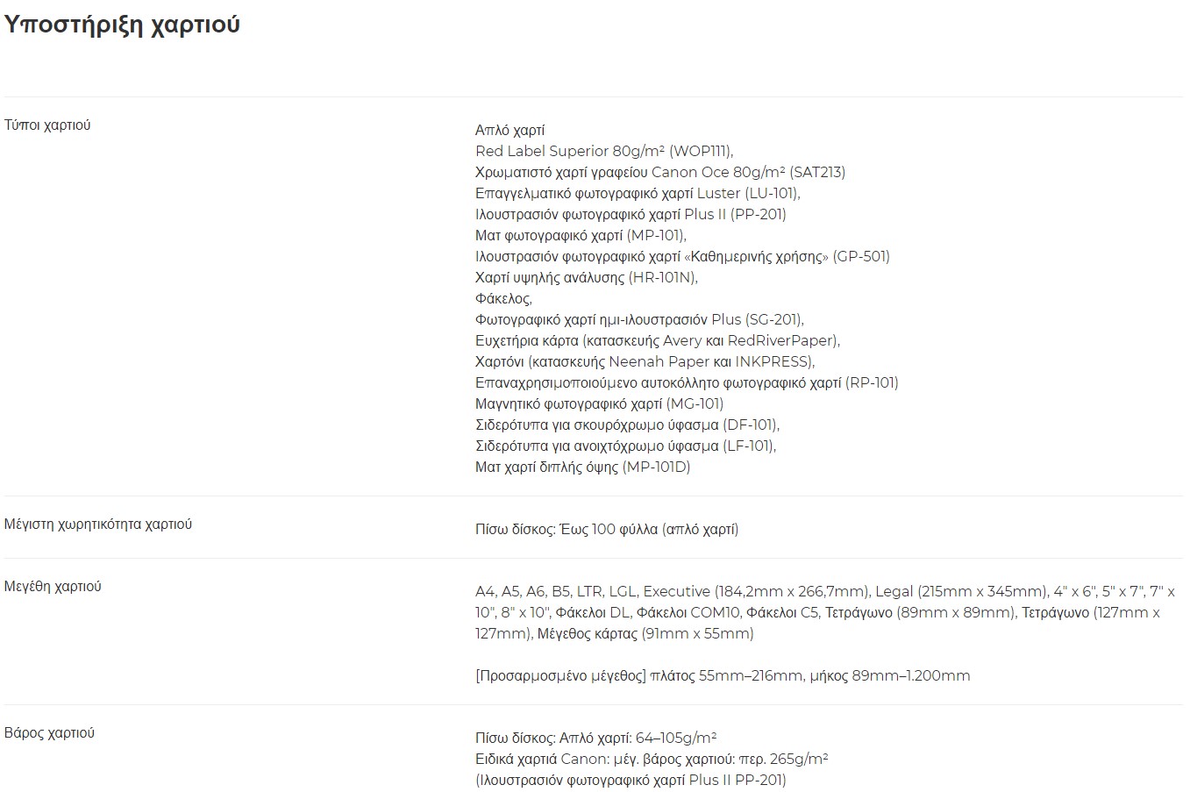This screenshot has height=792, width=1190.
Task: Click the Υποστήριξη χαρτιού heading
Action: pyautogui.click(x=122, y=25)
